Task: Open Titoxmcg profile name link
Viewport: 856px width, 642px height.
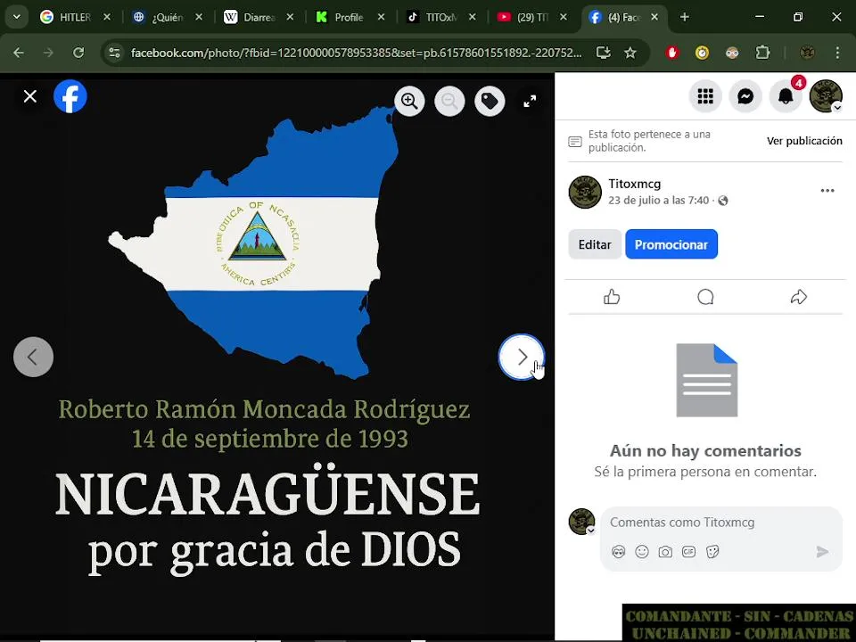Action: pyautogui.click(x=634, y=184)
